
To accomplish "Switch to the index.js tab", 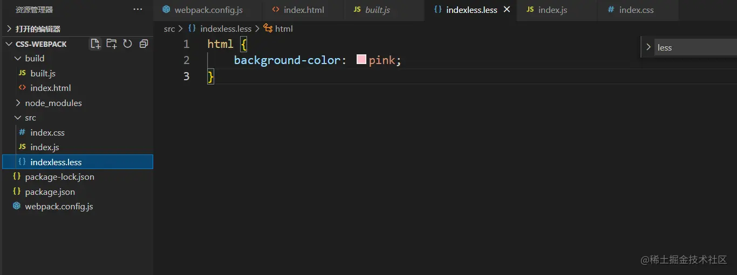I will (557, 10).
